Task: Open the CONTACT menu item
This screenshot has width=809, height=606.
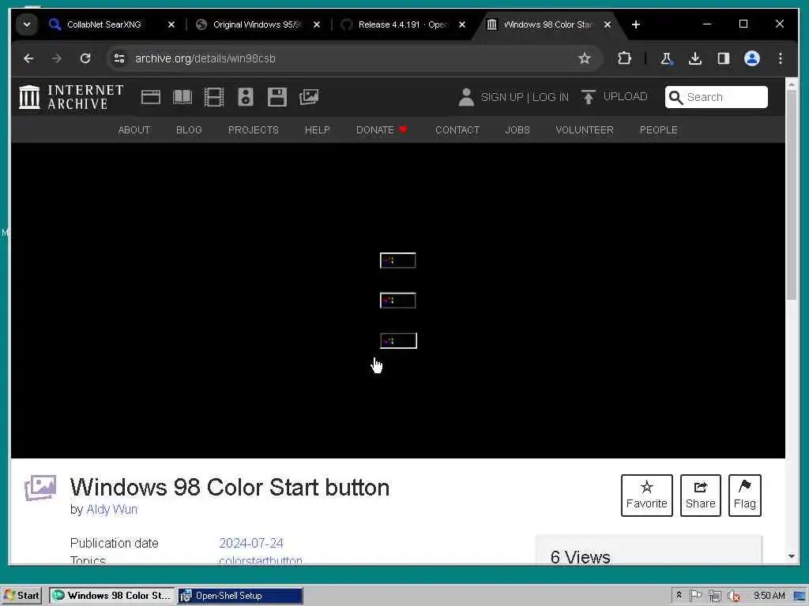Action: (457, 130)
